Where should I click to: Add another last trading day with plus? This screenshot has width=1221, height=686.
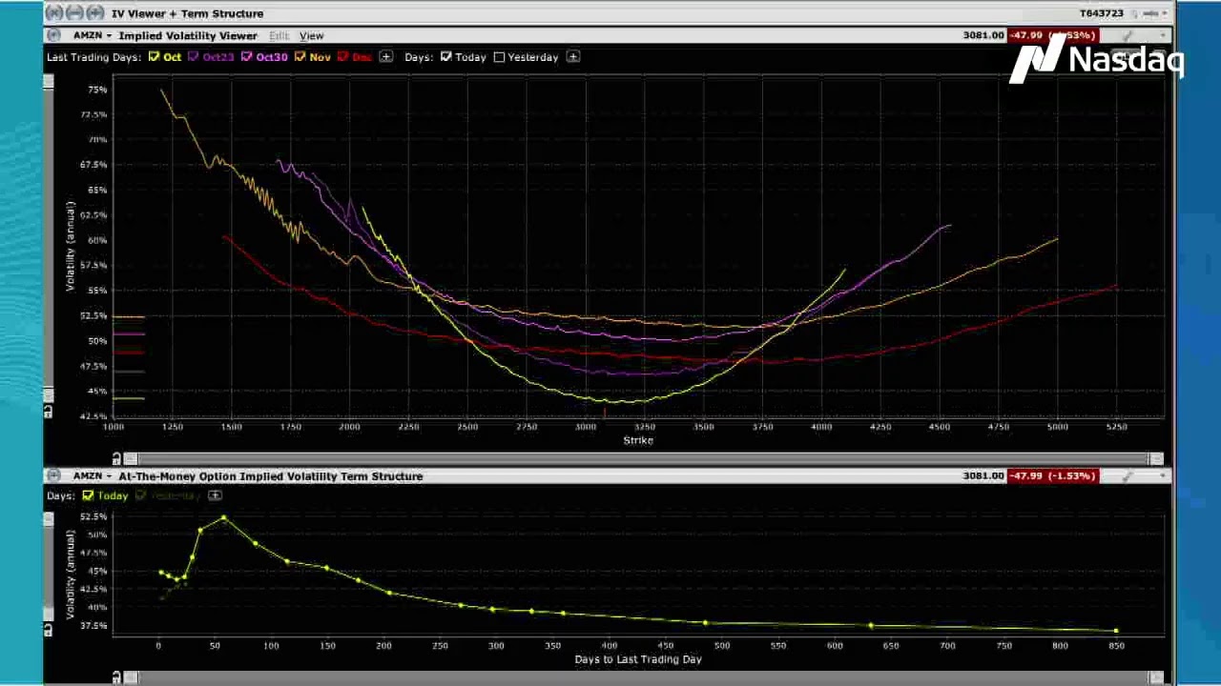tap(385, 57)
